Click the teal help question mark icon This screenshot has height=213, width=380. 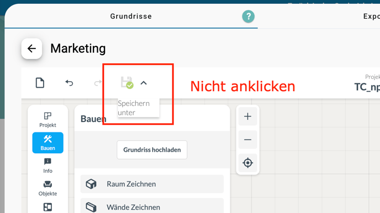click(249, 17)
